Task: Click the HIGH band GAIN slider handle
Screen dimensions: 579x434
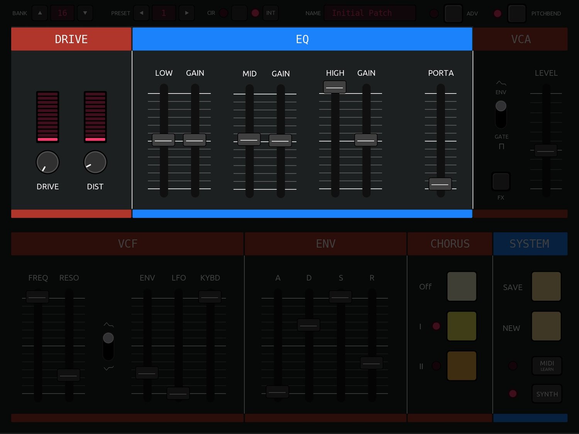Action: pyautogui.click(x=366, y=140)
